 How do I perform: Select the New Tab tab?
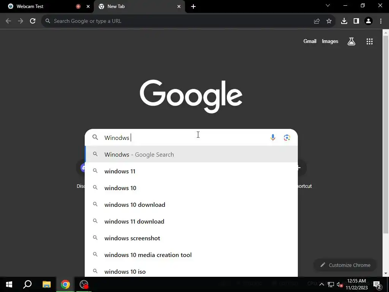click(139, 6)
